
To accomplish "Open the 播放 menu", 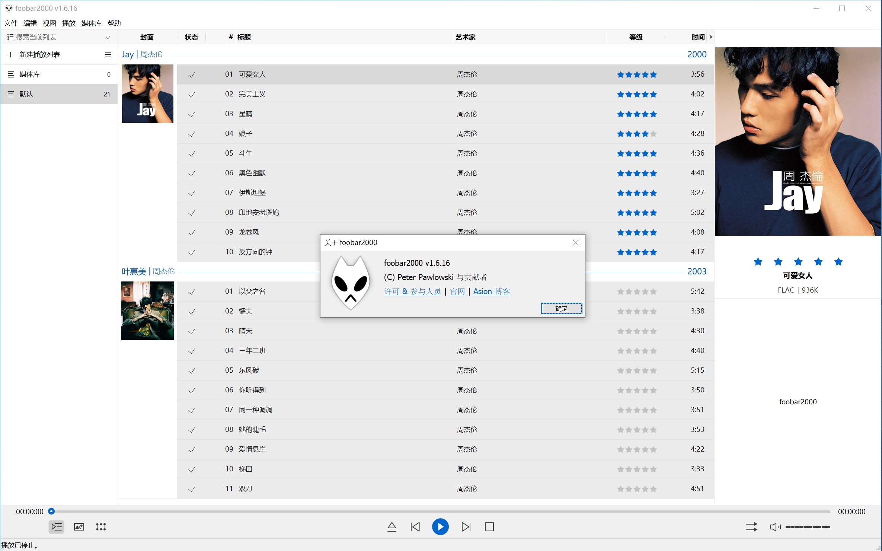I will pyautogui.click(x=68, y=23).
